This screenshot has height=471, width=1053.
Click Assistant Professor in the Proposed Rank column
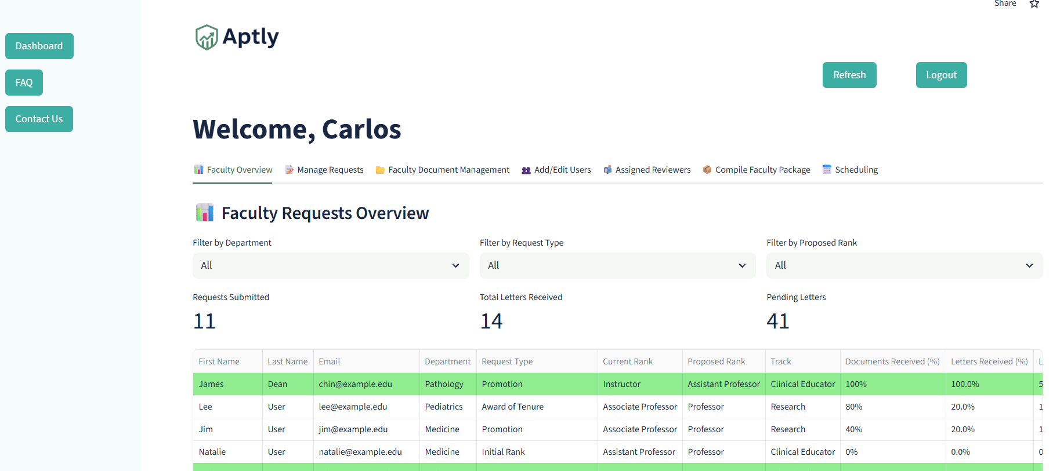point(723,384)
